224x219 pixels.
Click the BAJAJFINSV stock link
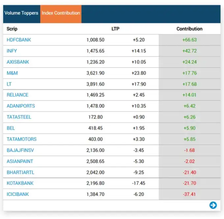point(20,150)
